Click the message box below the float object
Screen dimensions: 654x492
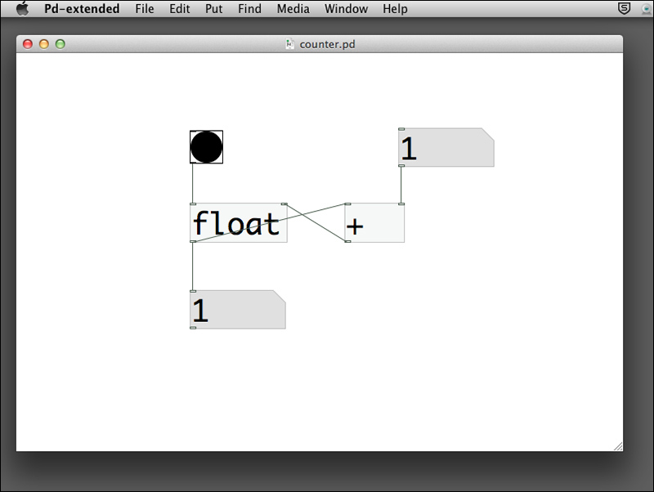(238, 310)
